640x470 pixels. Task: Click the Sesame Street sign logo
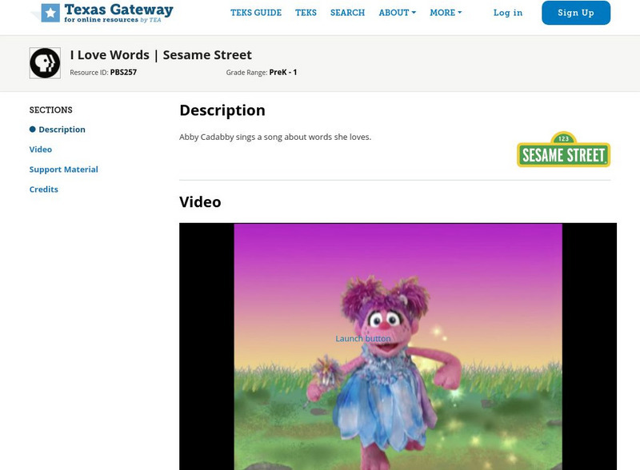click(x=563, y=149)
